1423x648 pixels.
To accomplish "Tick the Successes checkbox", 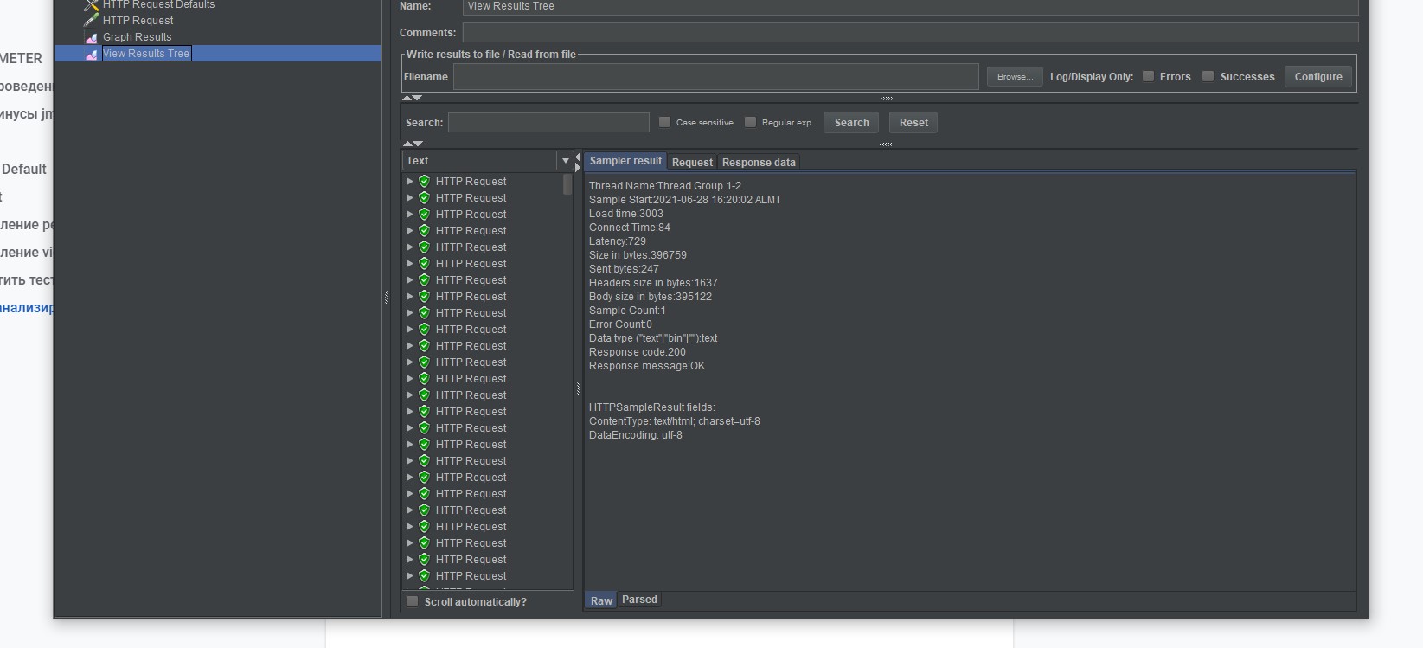I will (x=1208, y=76).
